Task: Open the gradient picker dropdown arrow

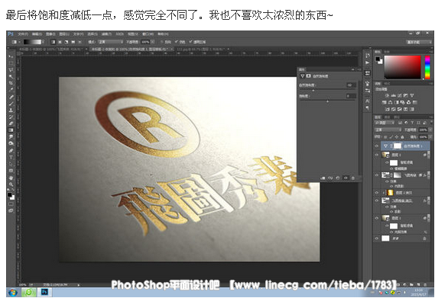Action: [43, 42]
